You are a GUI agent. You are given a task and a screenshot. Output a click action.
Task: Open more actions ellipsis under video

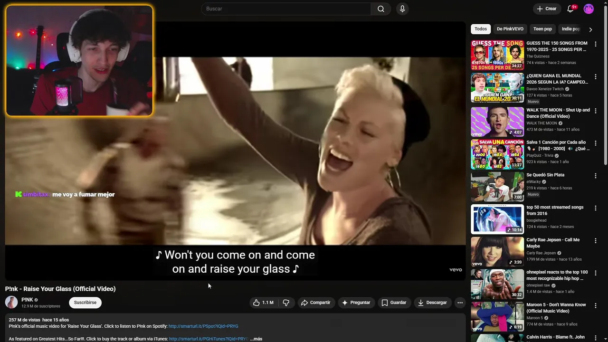(x=460, y=303)
